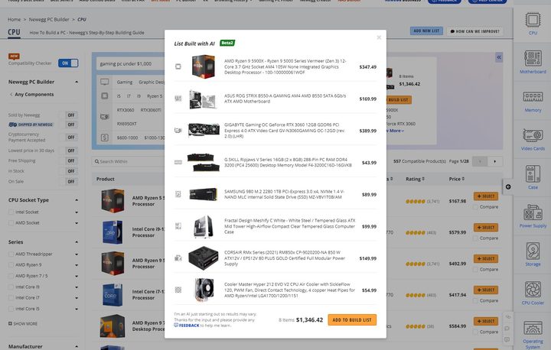This screenshot has width=551, height=350.
Task: Click the AI feedback icon in dialog
Action: [x=176, y=325]
